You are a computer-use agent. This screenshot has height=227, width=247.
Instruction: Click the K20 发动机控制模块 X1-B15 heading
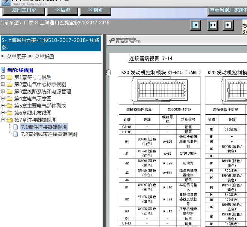(161, 73)
